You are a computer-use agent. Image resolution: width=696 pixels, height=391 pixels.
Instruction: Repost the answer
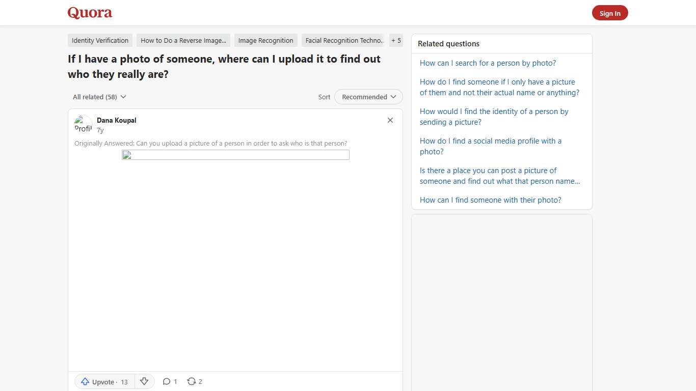click(194, 381)
